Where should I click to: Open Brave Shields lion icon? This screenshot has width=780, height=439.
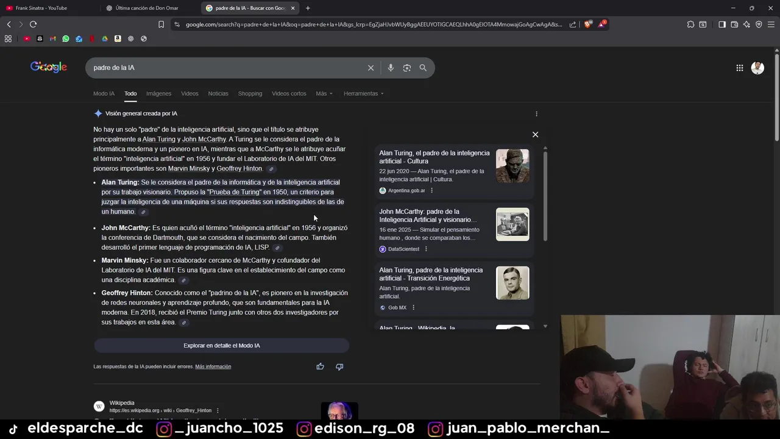[587, 24]
